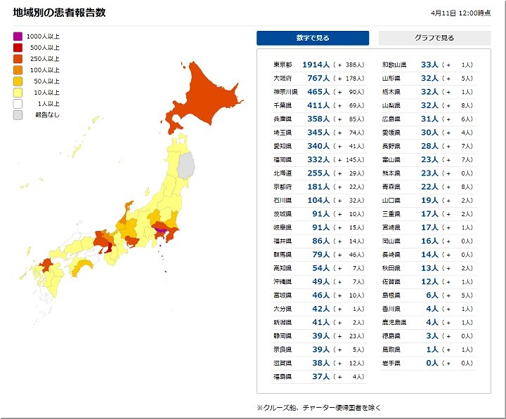
Task: Click the 250人以上 legend color box
Action: (18, 58)
